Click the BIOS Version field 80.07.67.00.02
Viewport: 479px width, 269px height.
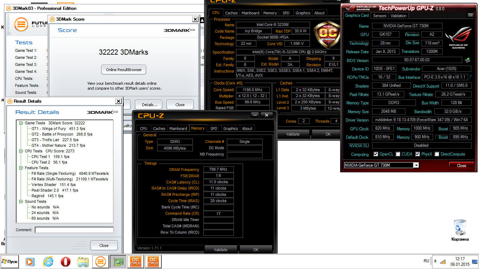click(417, 60)
